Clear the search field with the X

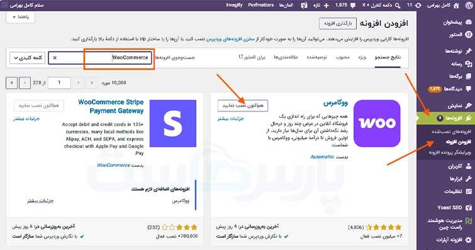pos(55,58)
